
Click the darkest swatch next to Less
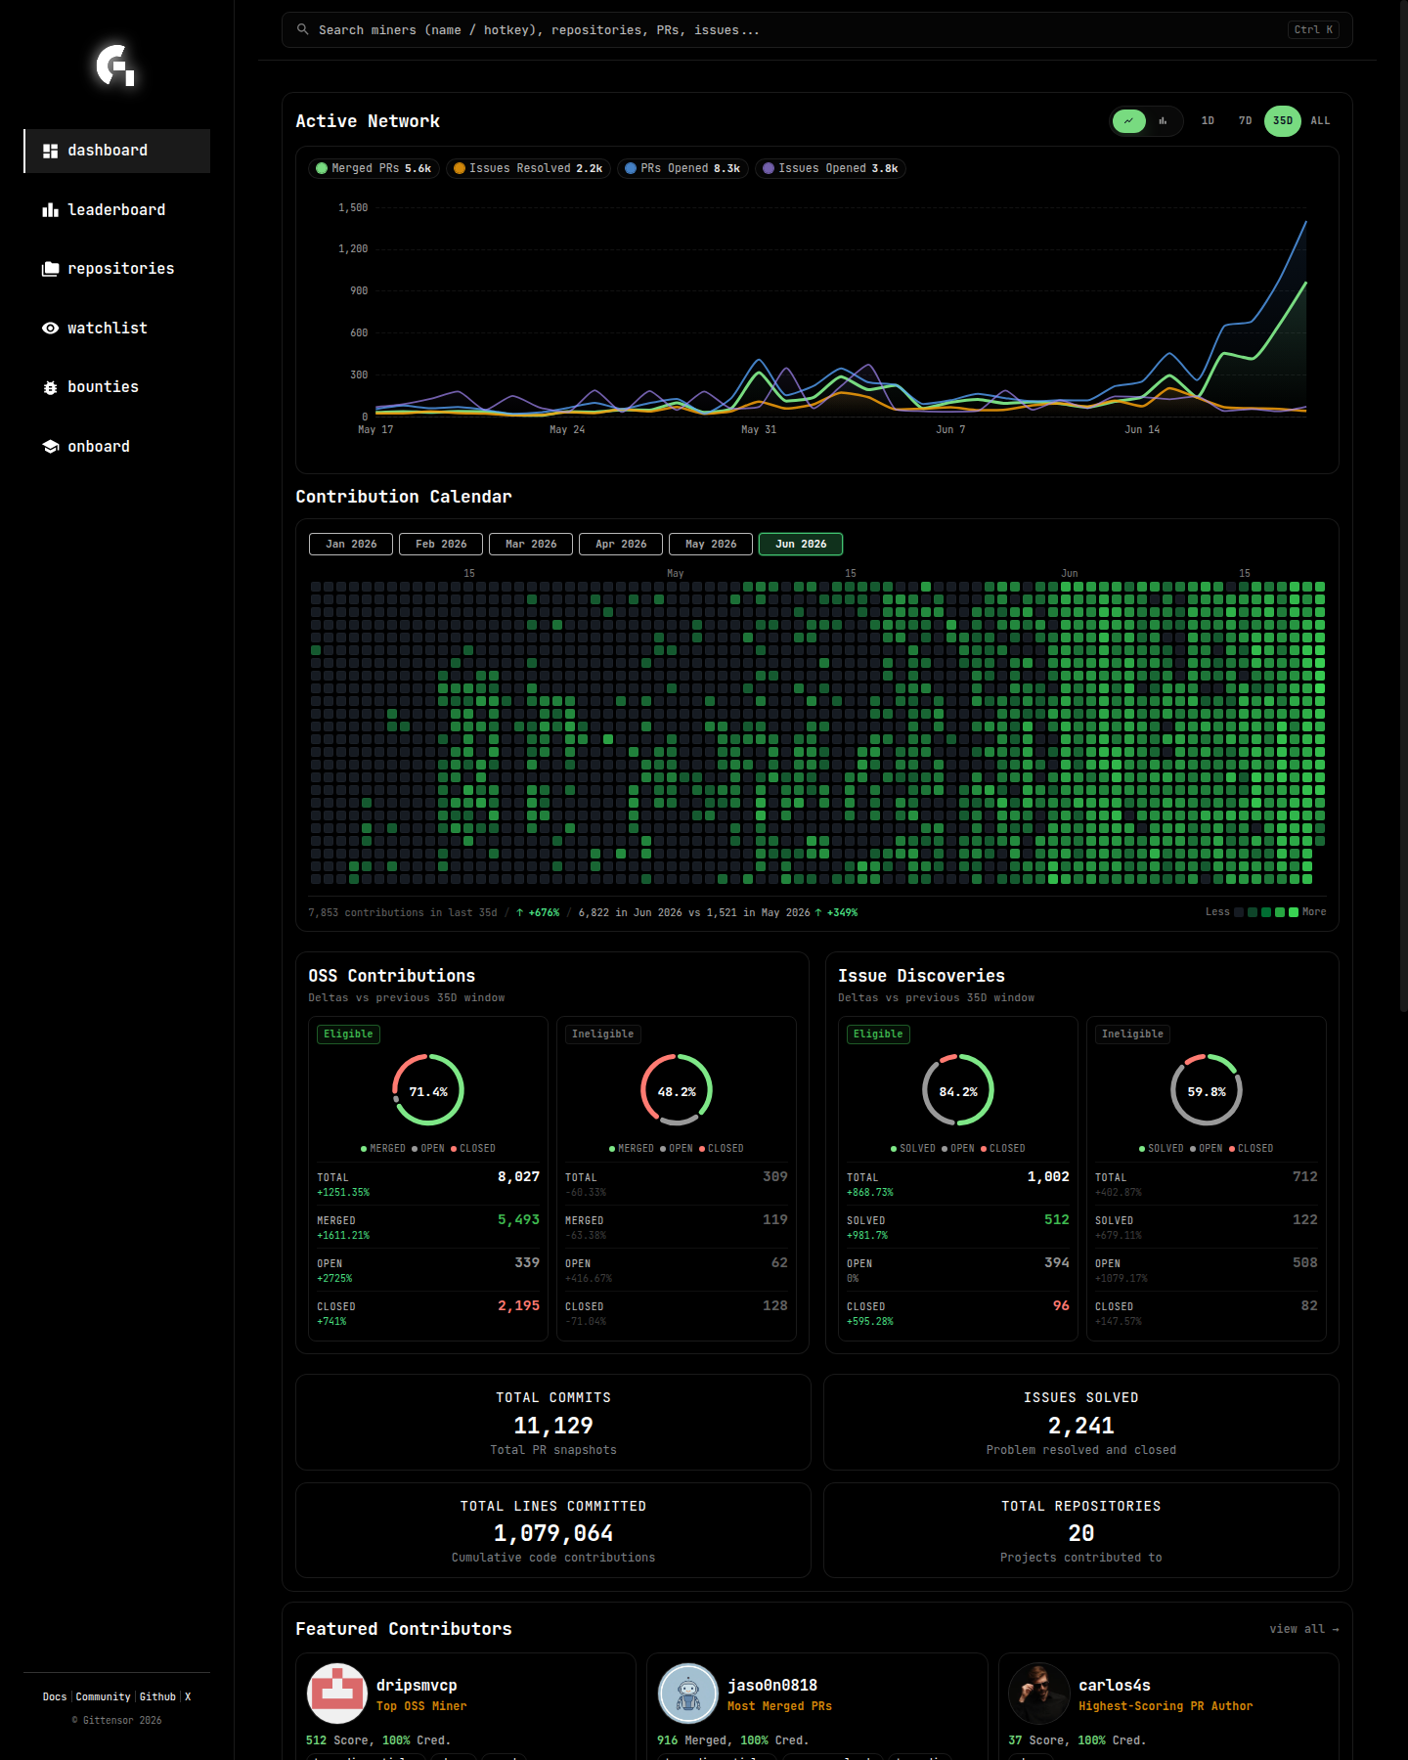pyautogui.click(x=1239, y=912)
